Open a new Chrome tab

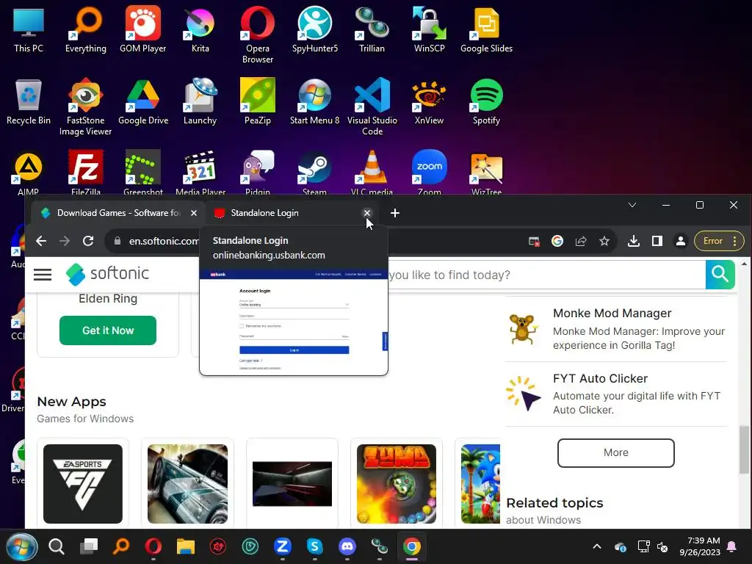coord(394,213)
